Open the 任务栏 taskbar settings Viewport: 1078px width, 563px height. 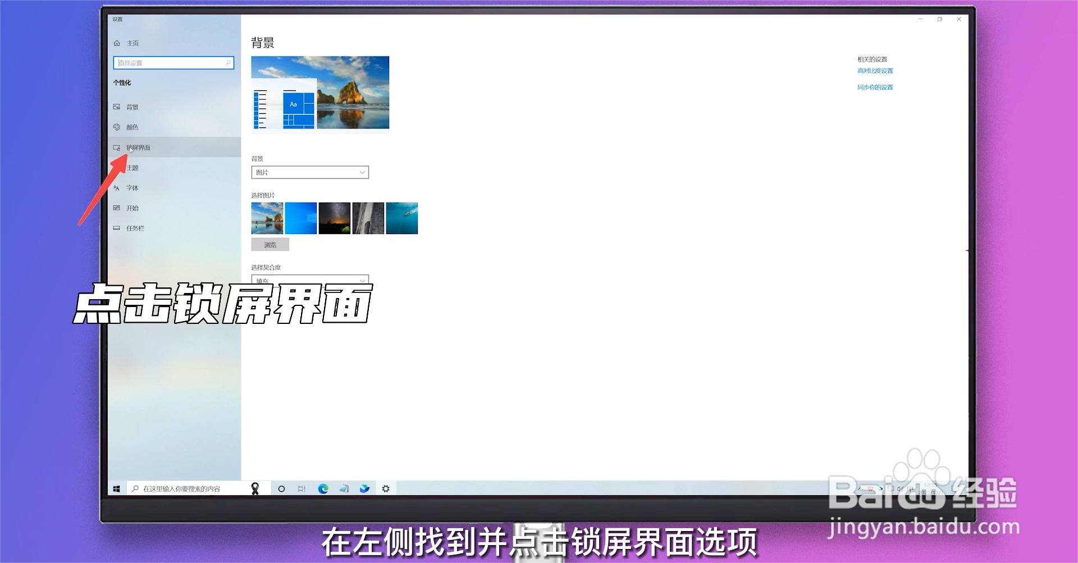point(174,228)
